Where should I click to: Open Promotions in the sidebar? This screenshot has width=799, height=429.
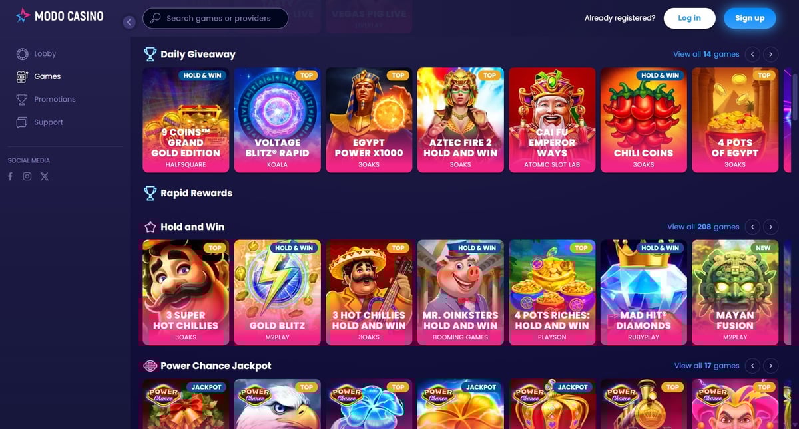46,99
